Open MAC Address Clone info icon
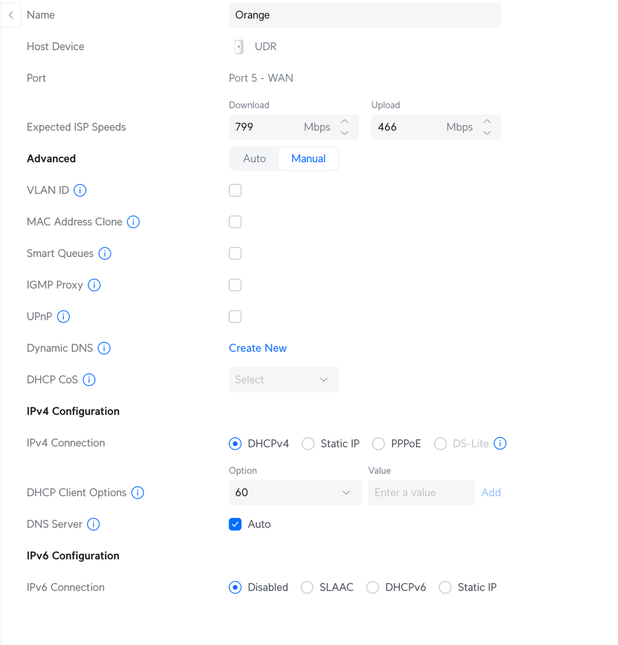The width and height of the screenshot is (618, 645). 134,222
